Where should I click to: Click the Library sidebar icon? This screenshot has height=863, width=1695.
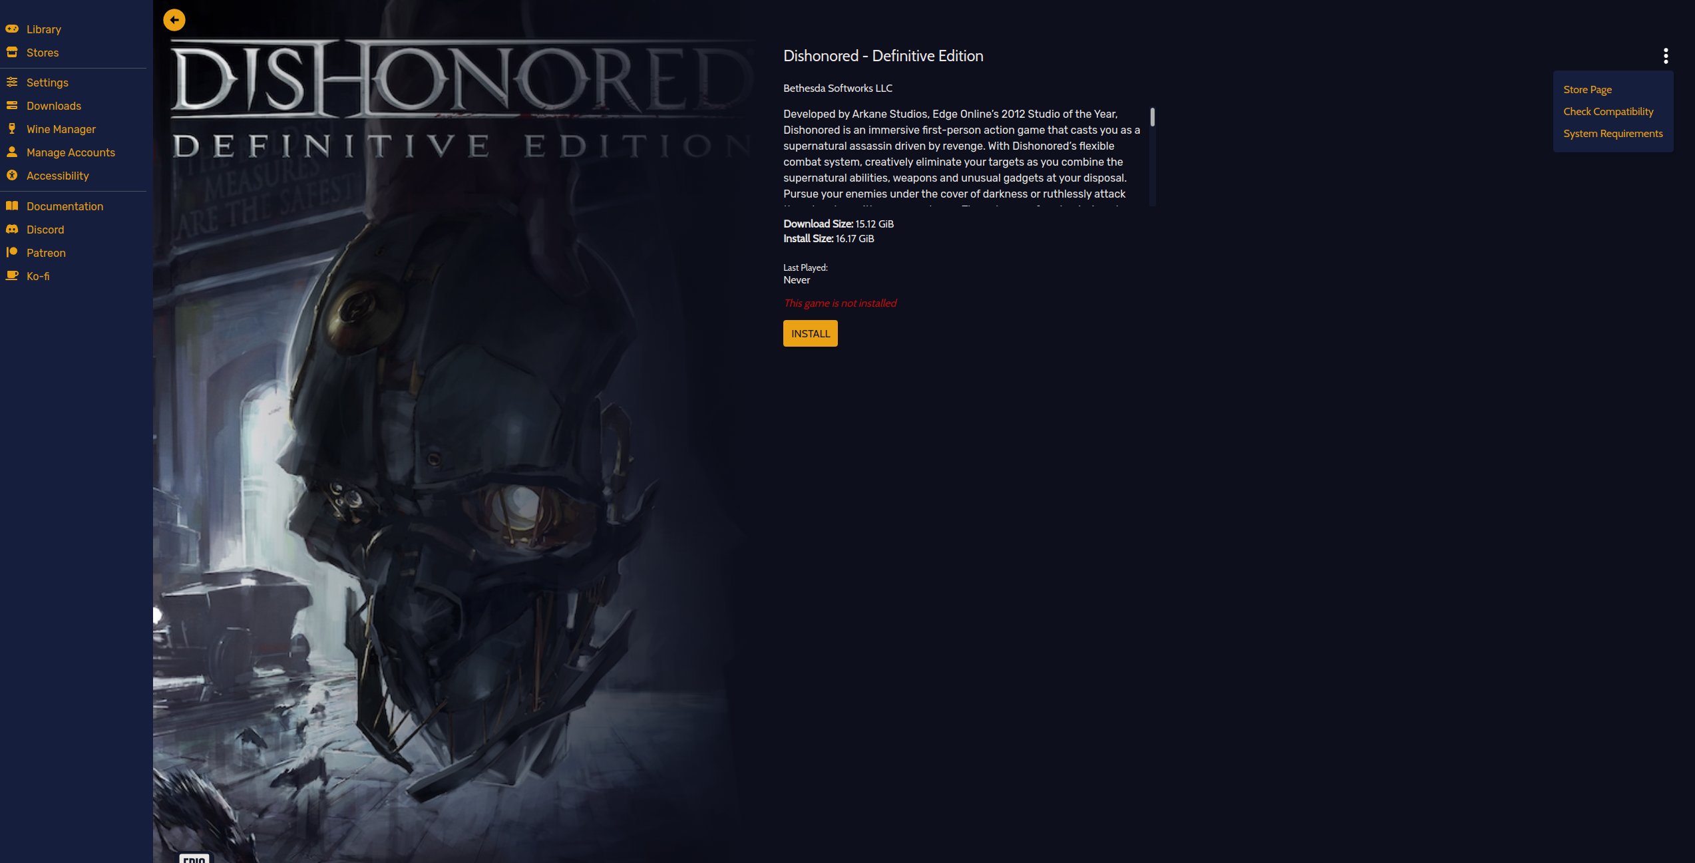pos(12,29)
